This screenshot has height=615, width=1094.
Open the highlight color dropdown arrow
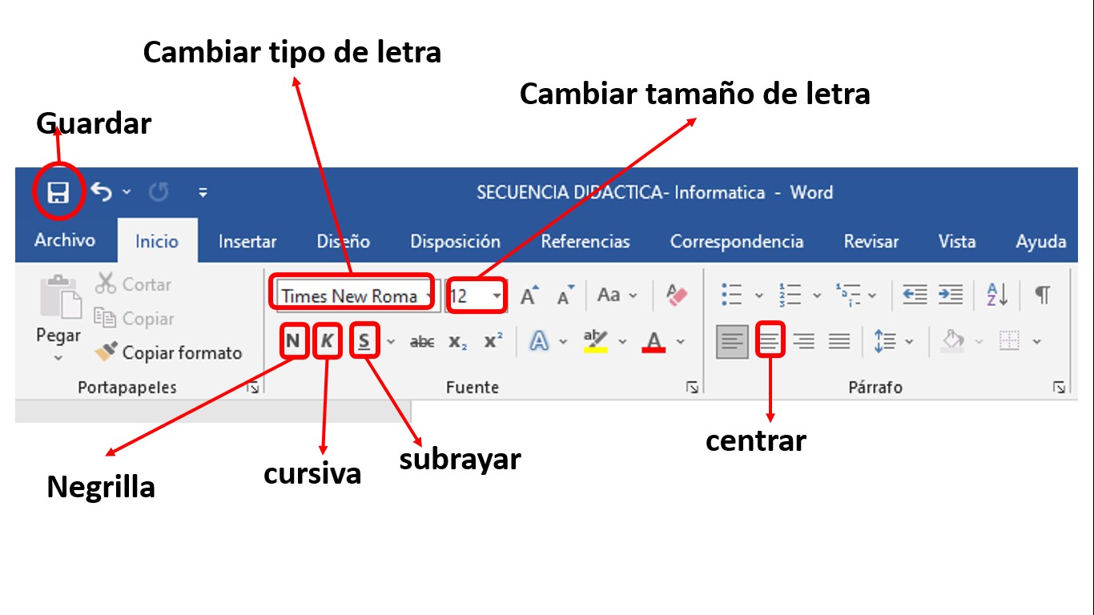point(622,342)
